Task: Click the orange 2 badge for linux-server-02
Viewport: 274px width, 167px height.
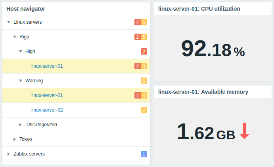Action: pos(144,110)
